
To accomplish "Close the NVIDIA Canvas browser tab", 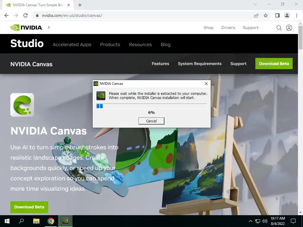I will click(x=69, y=5).
